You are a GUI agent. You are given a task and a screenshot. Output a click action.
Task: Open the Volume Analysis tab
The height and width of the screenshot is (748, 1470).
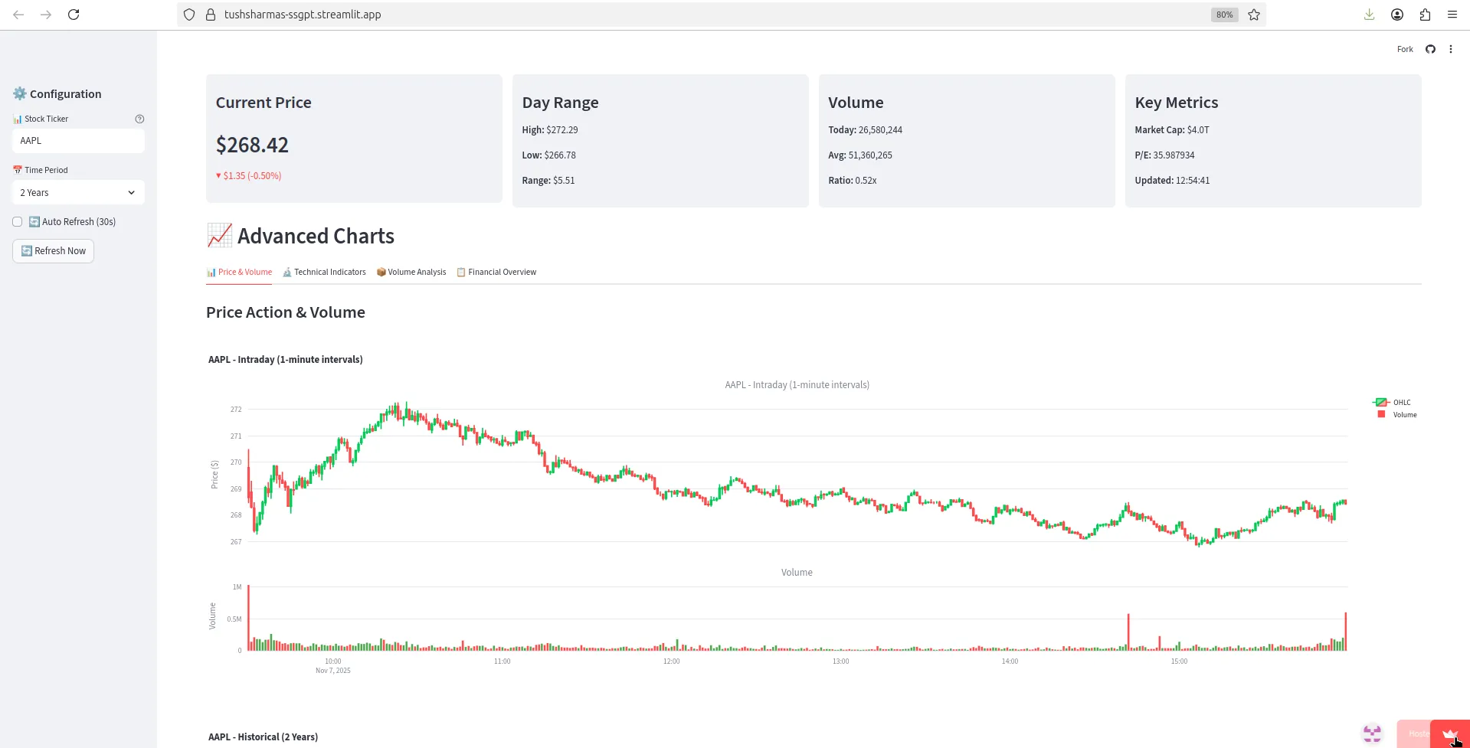[411, 273]
